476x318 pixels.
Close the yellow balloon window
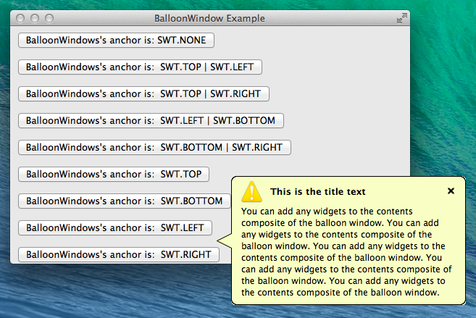[451, 191]
